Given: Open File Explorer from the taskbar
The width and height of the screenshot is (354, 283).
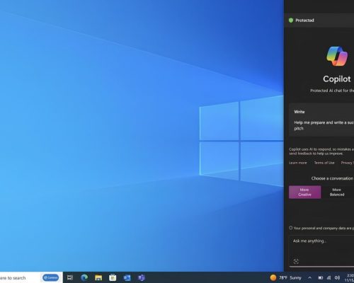Looking at the screenshot, I should tap(98, 277).
